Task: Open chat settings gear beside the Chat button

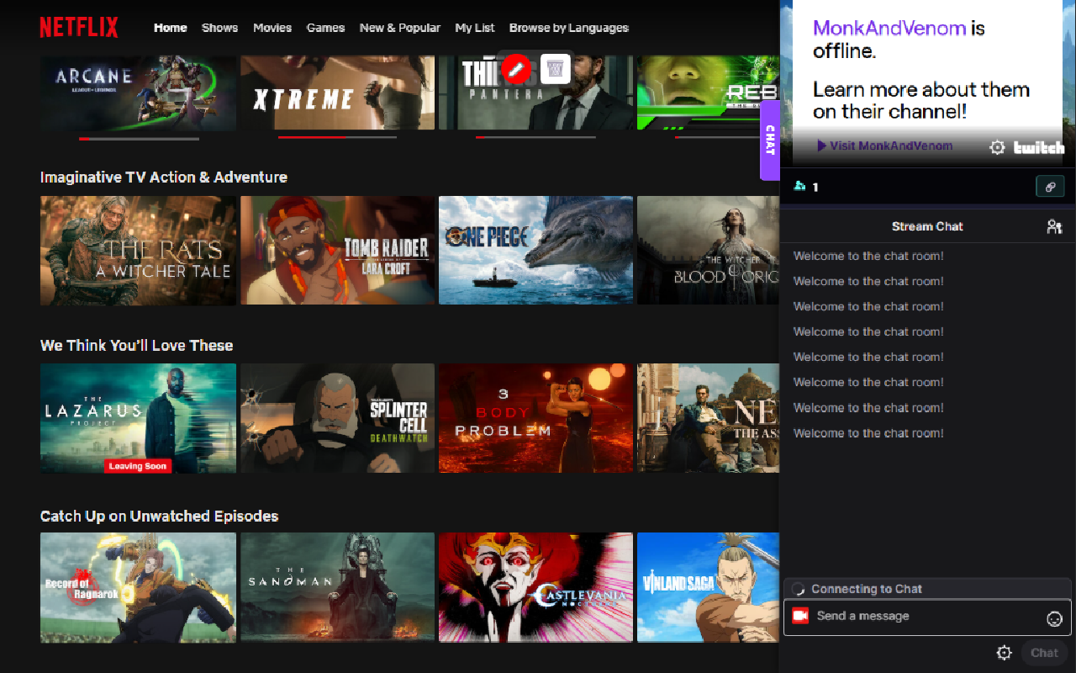Action: coord(1004,653)
